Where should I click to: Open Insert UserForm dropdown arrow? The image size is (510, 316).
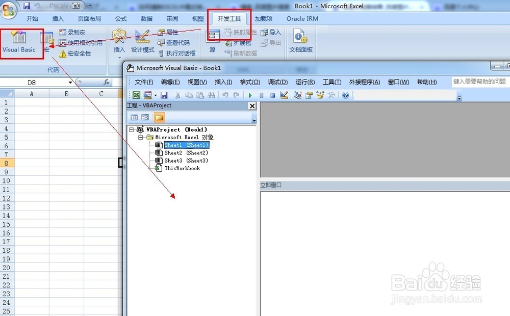pyautogui.click(x=156, y=95)
